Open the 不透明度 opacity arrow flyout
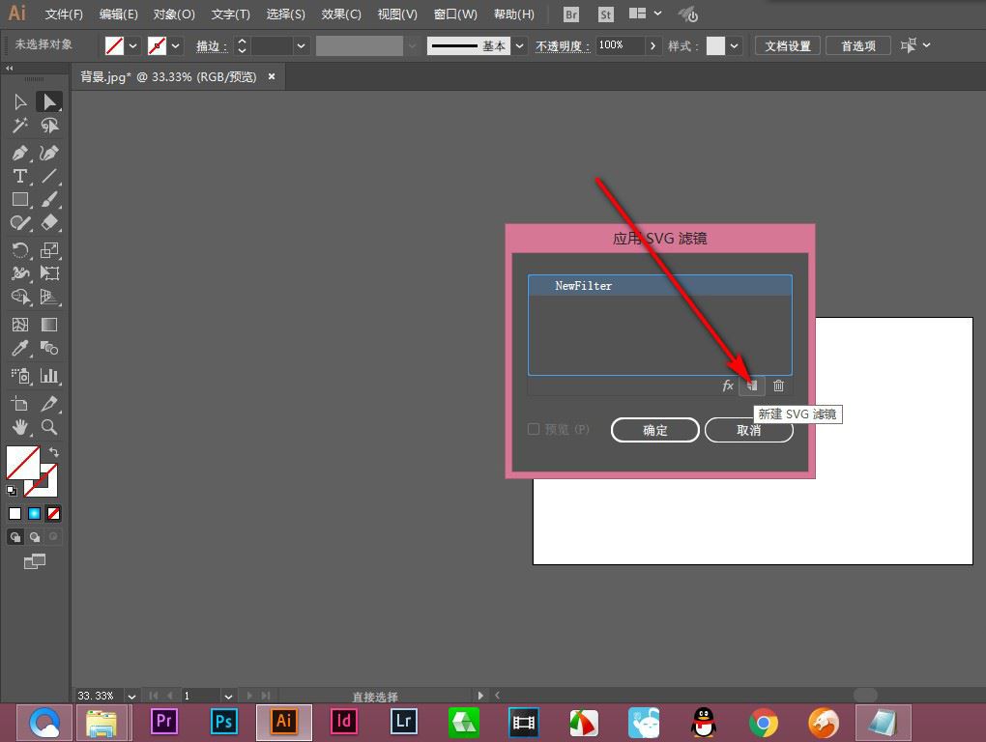 pyautogui.click(x=653, y=45)
